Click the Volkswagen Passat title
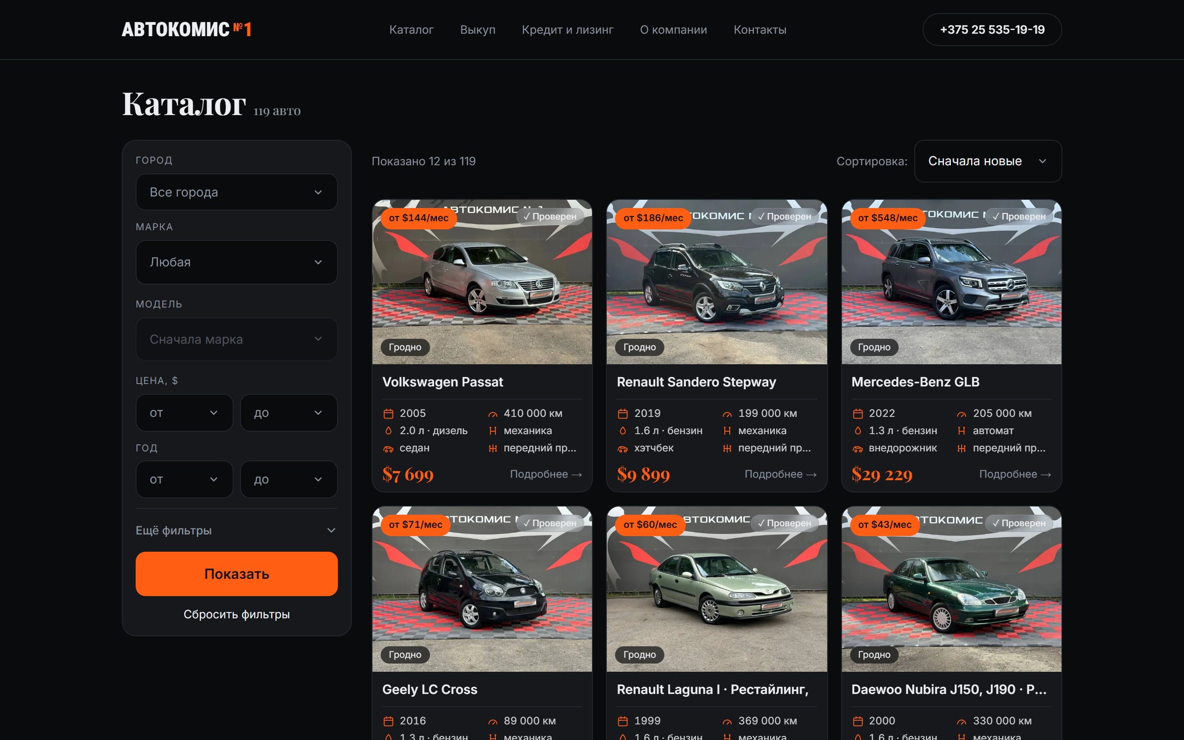This screenshot has width=1184, height=740. point(442,382)
